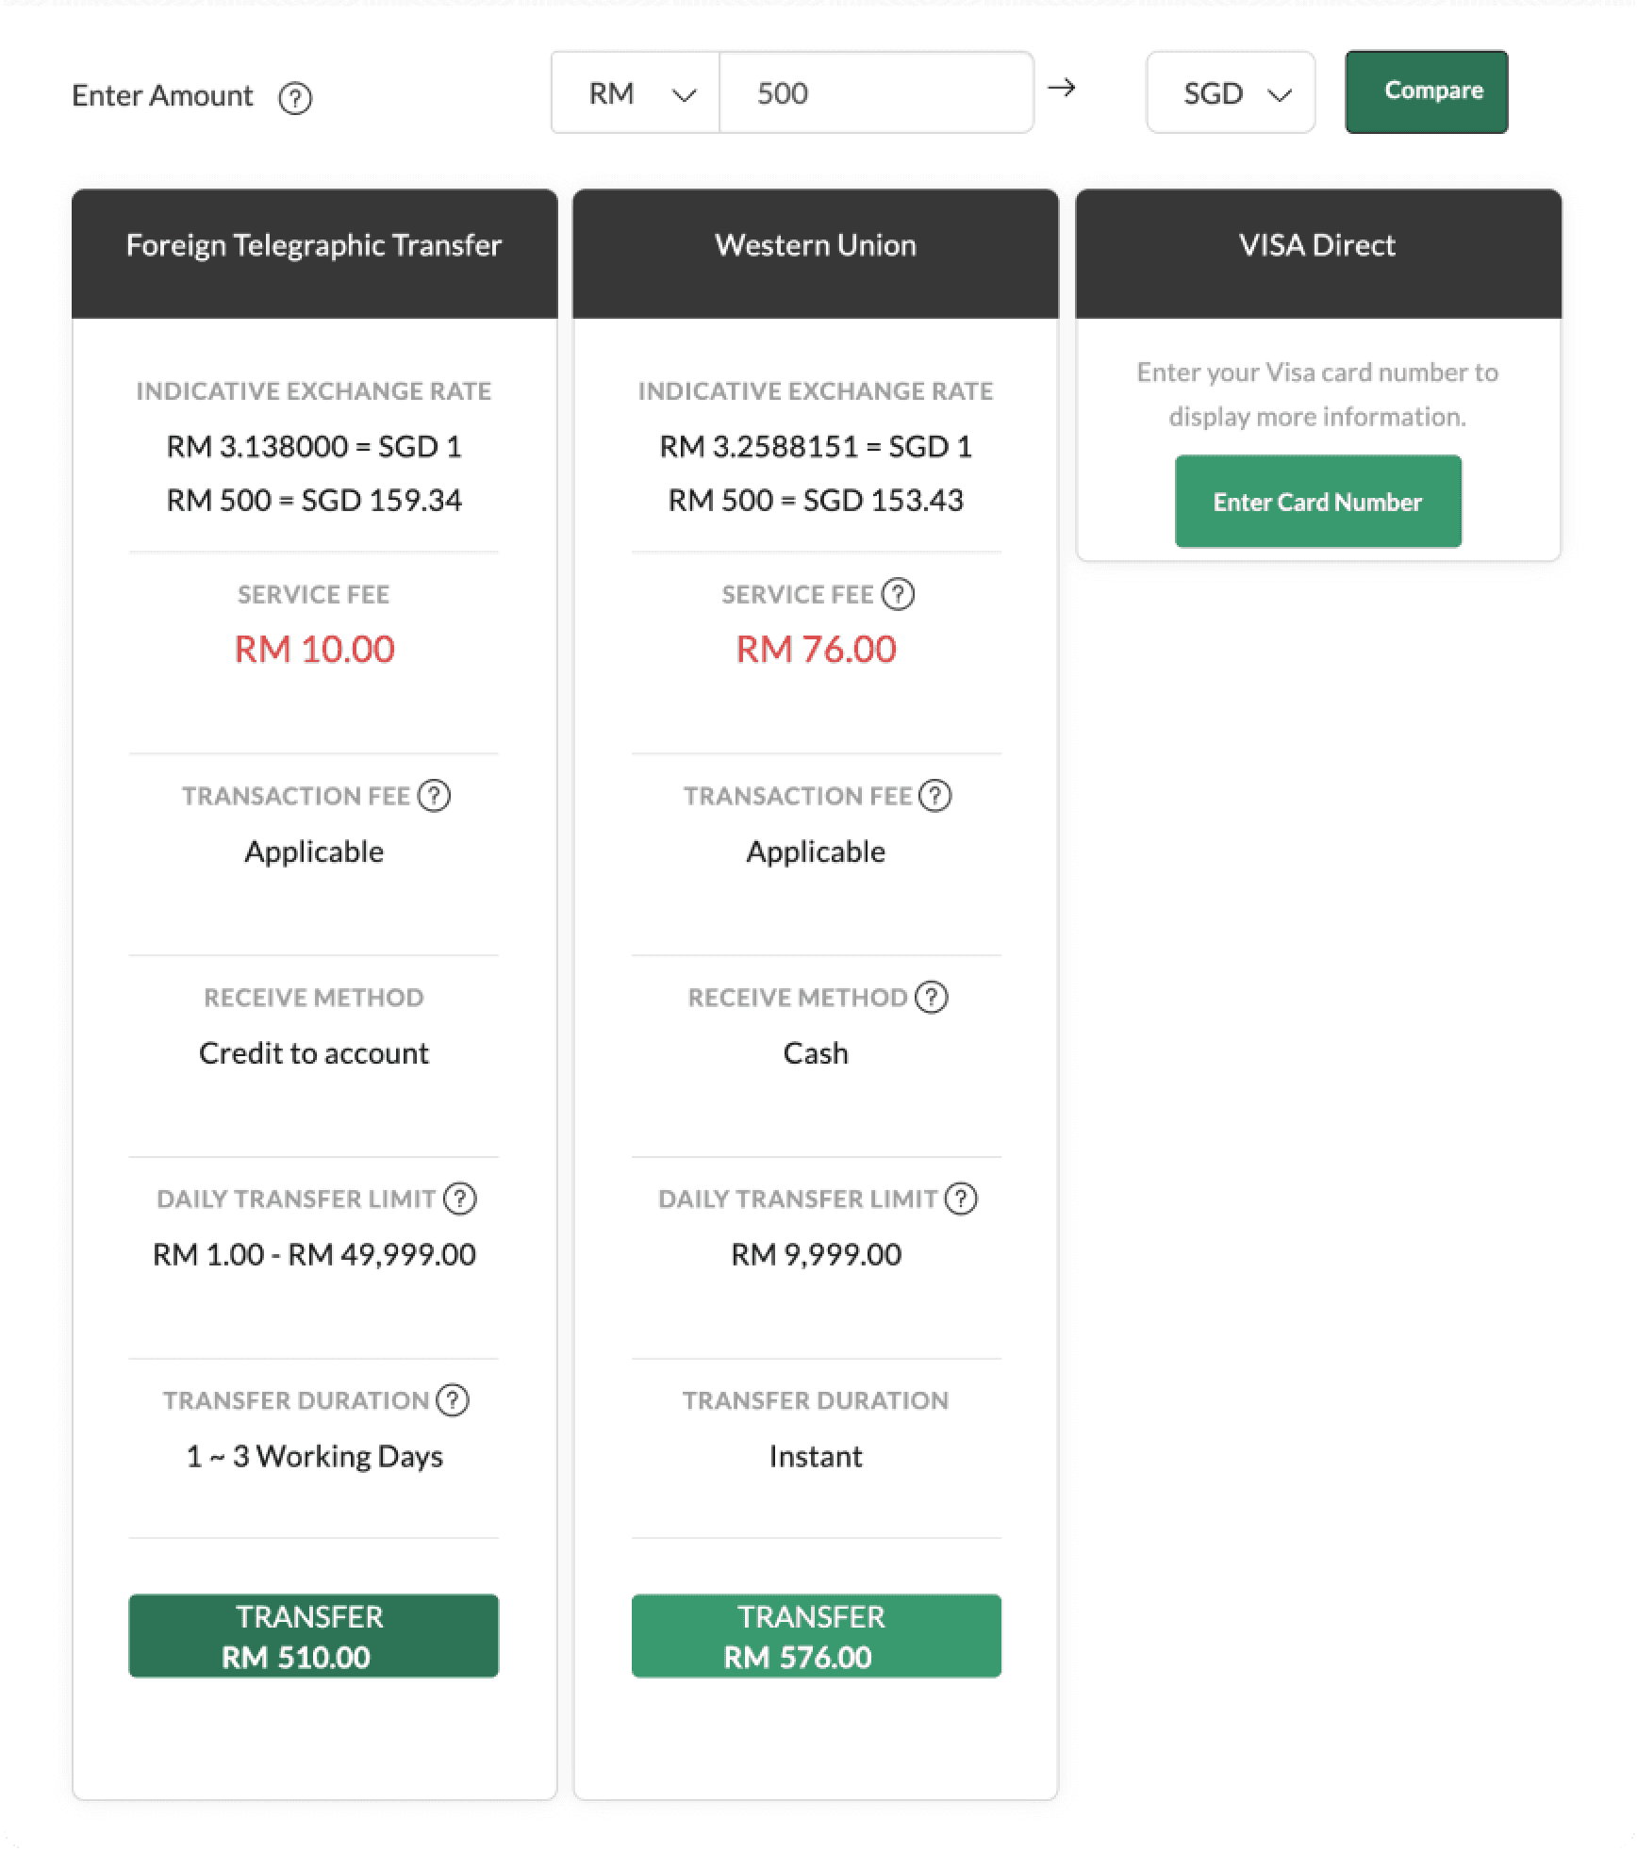Open Western Union Service Fee help icon
The width and height of the screenshot is (1637, 1852).
pyautogui.click(x=898, y=594)
